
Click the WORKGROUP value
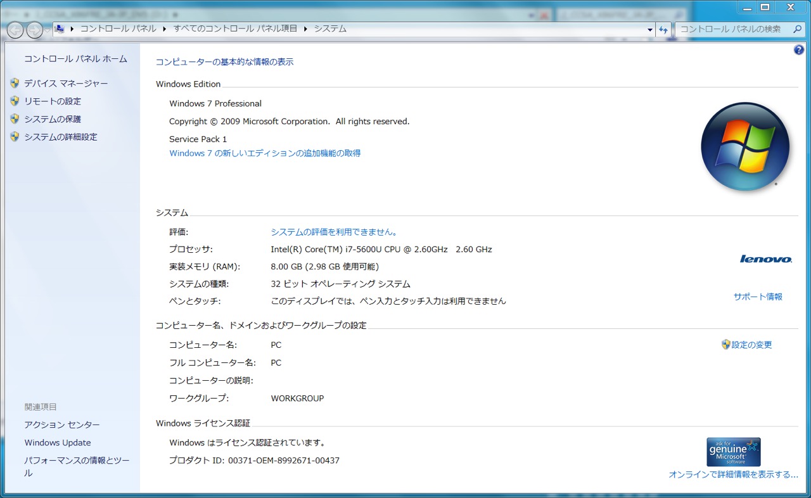click(297, 399)
